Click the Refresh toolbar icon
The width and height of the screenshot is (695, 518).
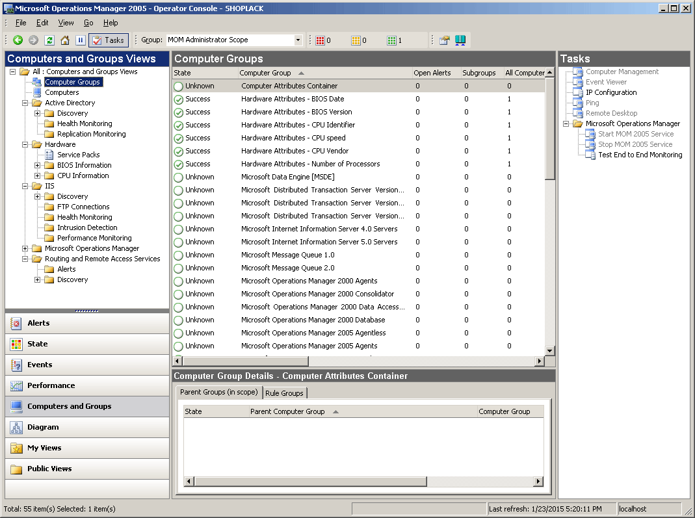49,40
